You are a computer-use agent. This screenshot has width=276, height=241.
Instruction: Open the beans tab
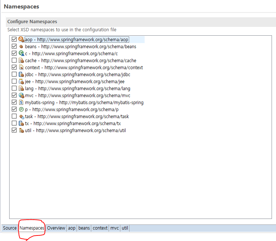click(84, 228)
